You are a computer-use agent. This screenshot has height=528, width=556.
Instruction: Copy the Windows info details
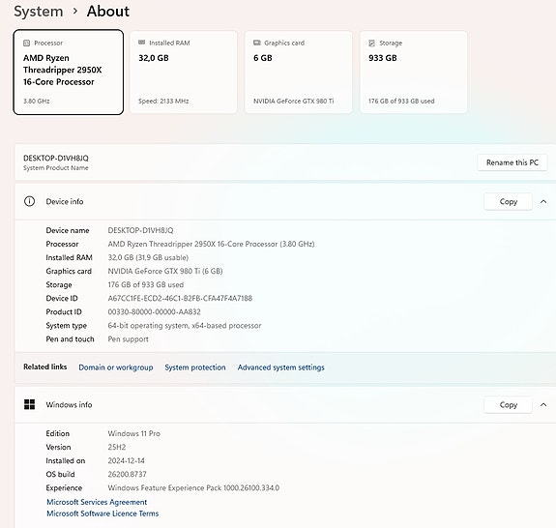508,404
